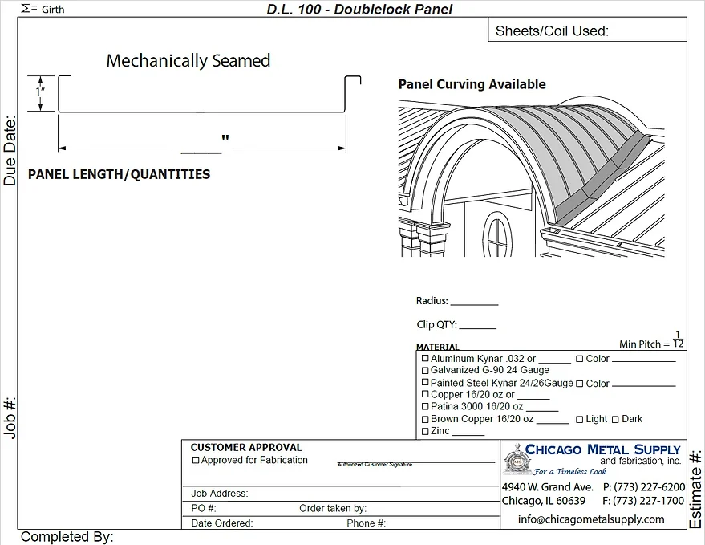Check the Aluminum Kynar .032 checkbox

tap(425, 359)
